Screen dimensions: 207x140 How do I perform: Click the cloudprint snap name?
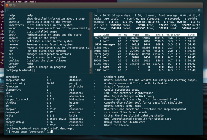[x=13, y=90]
